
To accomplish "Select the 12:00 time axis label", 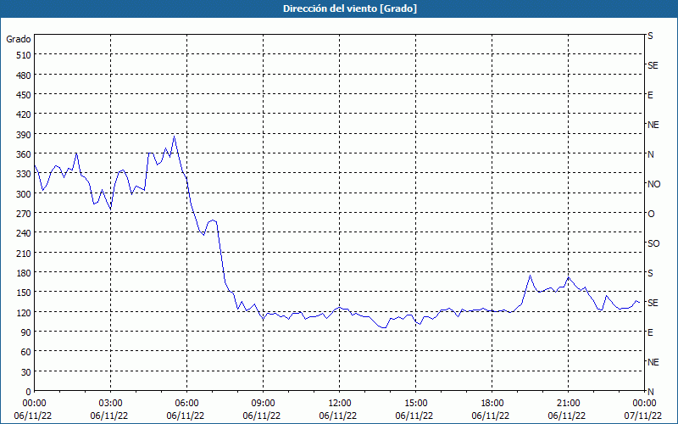I will click(x=340, y=404).
